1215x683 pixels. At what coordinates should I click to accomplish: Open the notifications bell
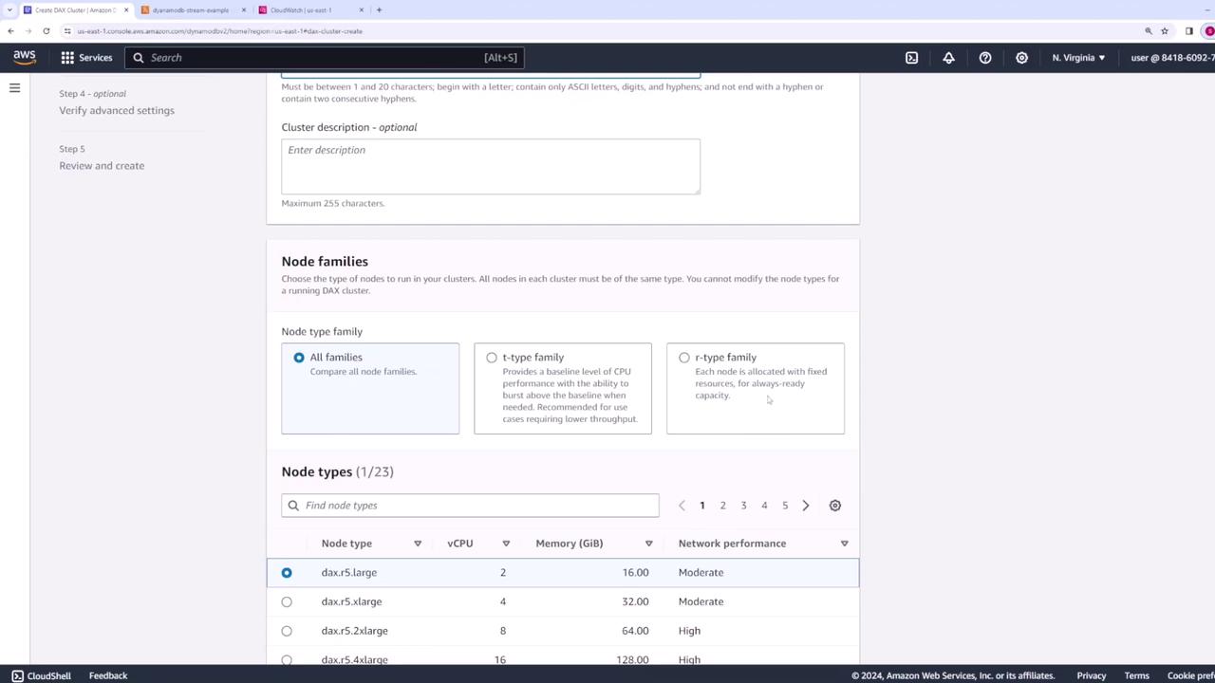948,58
